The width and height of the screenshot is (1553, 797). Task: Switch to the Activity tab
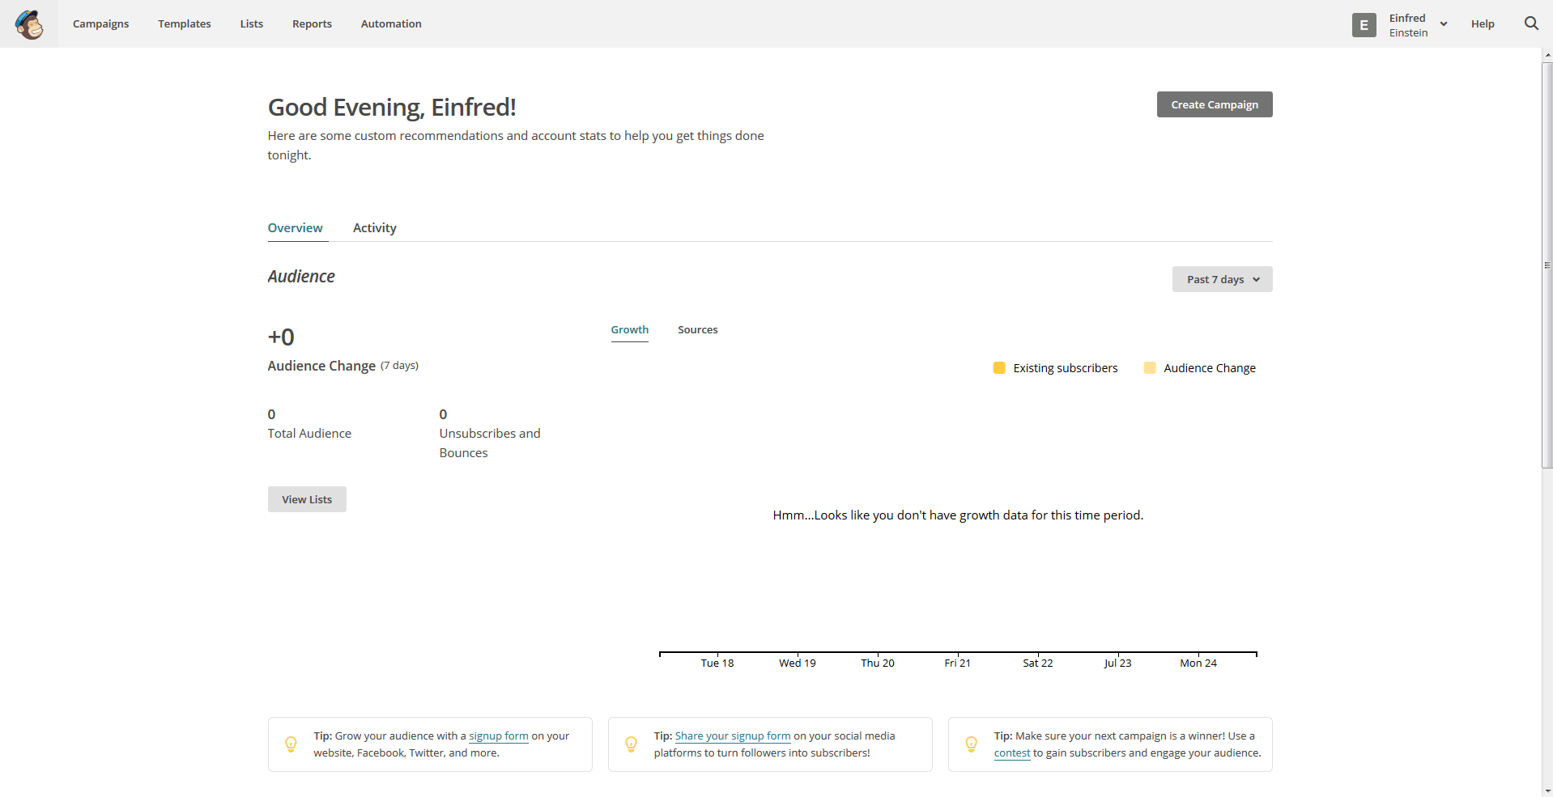click(x=375, y=228)
